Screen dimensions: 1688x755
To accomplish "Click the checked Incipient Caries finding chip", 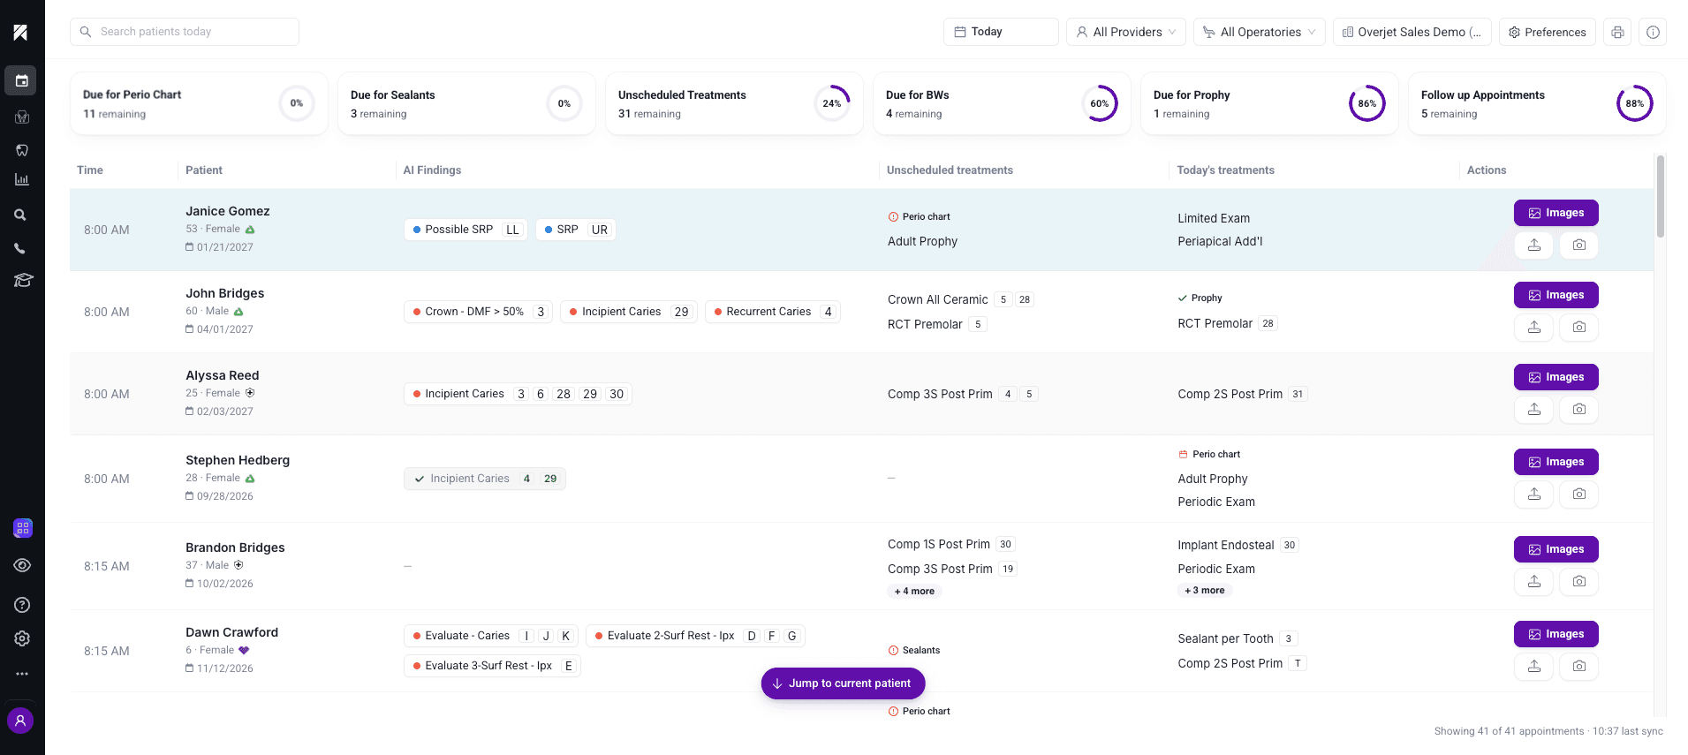I will (485, 479).
